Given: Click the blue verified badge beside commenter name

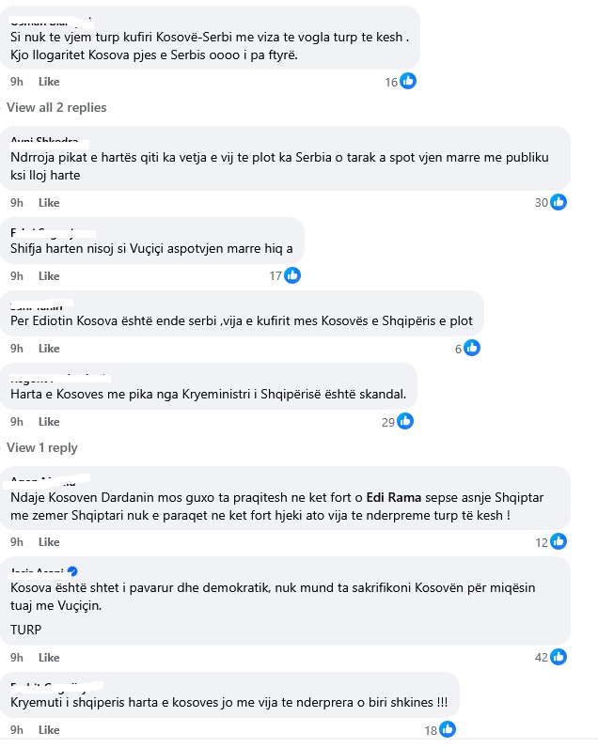Looking at the screenshot, I should pyautogui.click(x=71, y=571).
